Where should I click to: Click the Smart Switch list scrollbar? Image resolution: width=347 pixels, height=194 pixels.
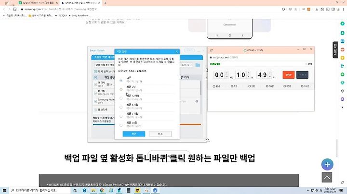pos(200,88)
